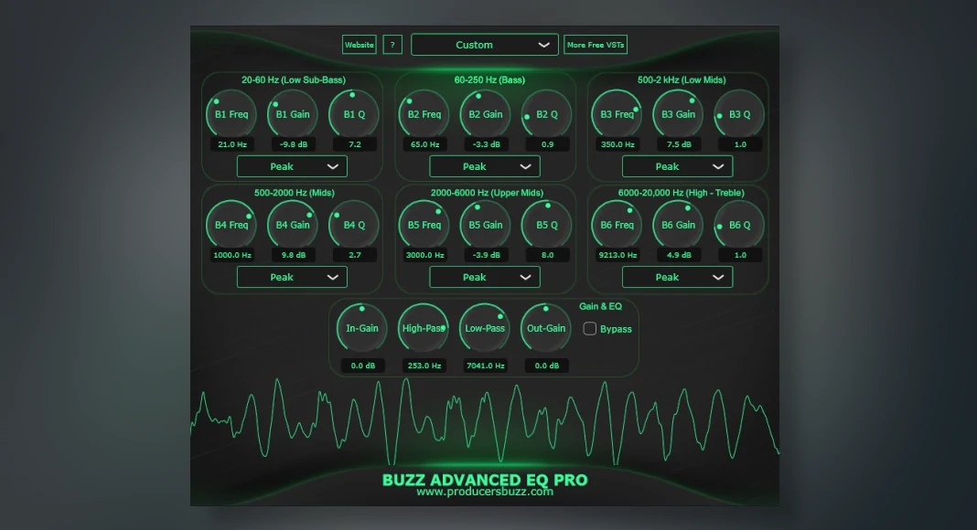Click the 21.0 Hz value field
The image size is (977, 530).
click(231, 144)
